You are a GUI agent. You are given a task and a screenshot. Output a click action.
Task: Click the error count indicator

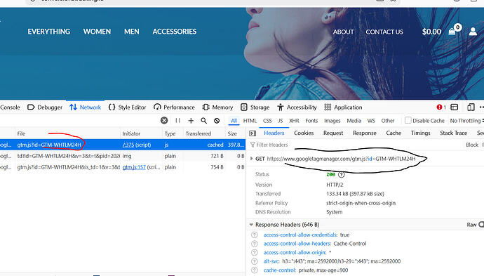441,107
